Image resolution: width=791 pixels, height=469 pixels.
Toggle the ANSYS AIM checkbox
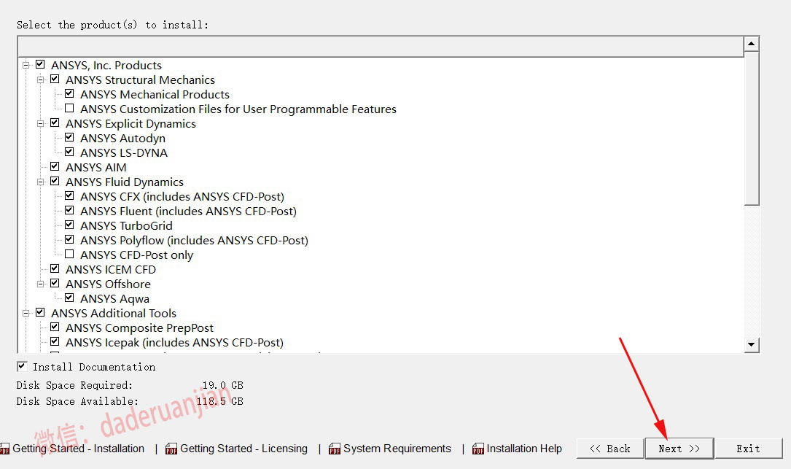pyautogui.click(x=55, y=166)
